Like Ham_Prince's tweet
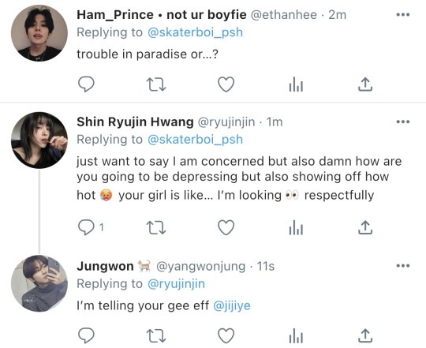Viewport: 426px width, 348px height. click(226, 84)
